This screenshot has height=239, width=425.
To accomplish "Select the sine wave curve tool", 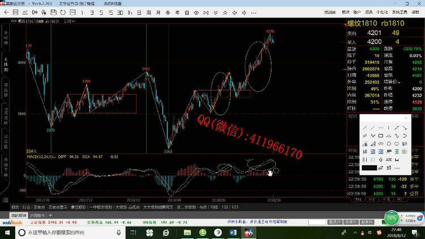I will coord(397,136).
